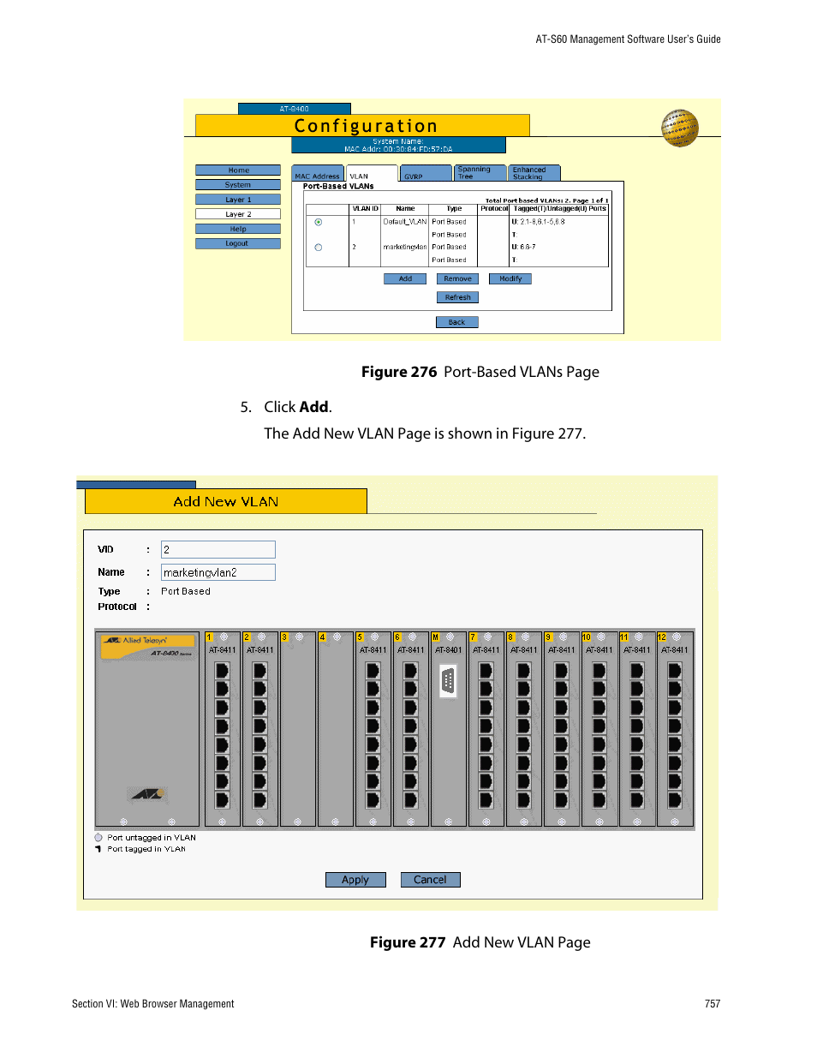The width and height of the screenshot is (817, 1058).
Task: Click the Remove button
Action: coord(457,278)
